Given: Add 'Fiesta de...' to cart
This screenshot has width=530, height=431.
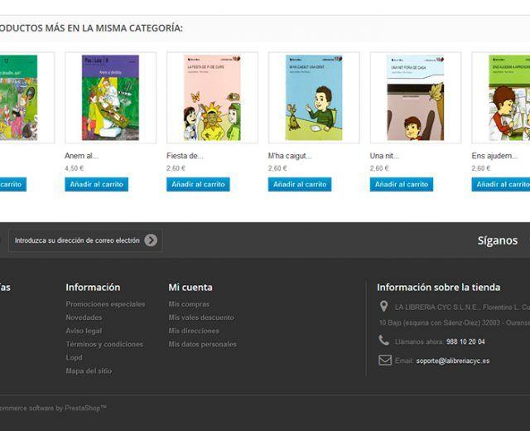Looking at the screenshot, I should [x=198, y=184].
